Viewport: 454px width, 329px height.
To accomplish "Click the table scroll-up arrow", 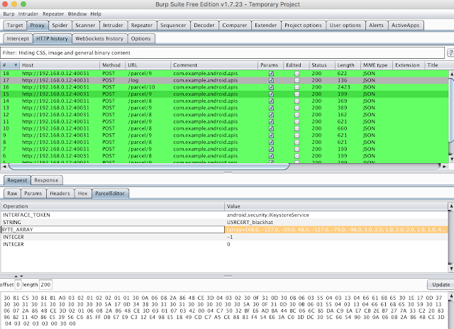I will pyautogui.click(x=451, y=74).
